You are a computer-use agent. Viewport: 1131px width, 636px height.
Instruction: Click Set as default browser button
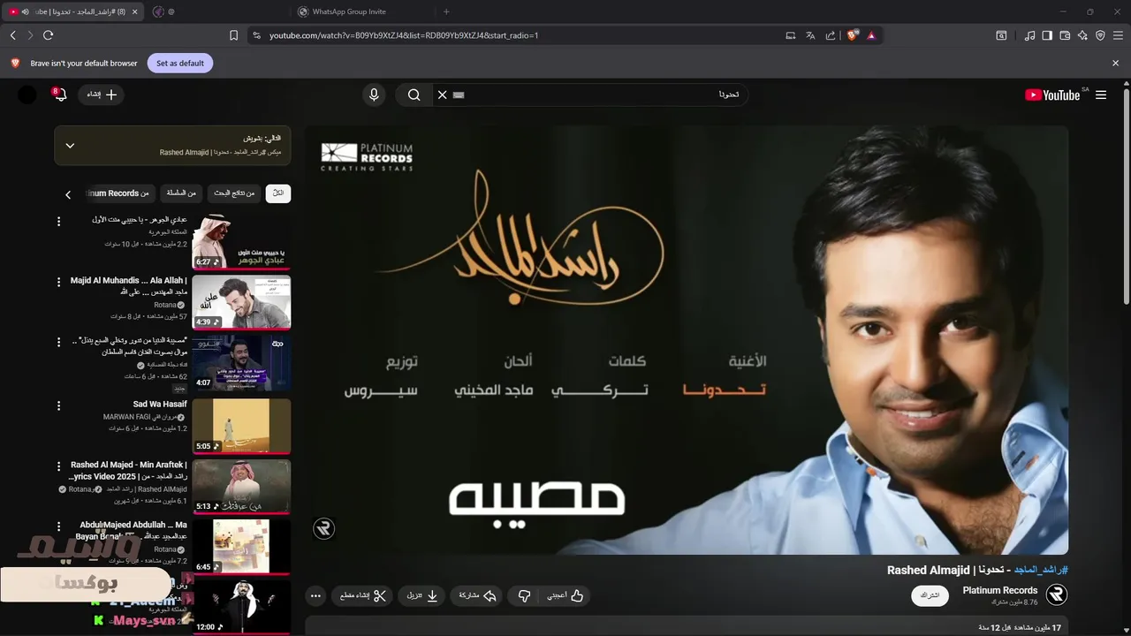pos(180,64)
